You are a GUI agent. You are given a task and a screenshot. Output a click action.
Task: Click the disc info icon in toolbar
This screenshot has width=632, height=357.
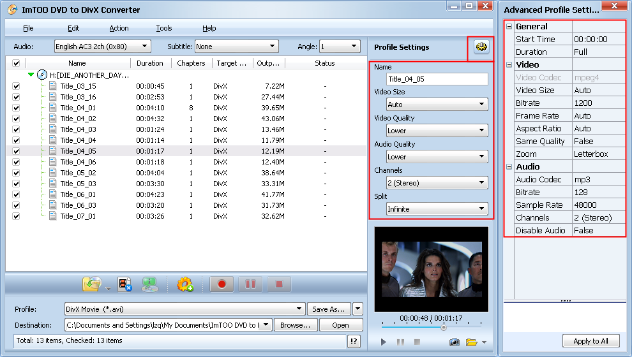(x=149, y=284)
